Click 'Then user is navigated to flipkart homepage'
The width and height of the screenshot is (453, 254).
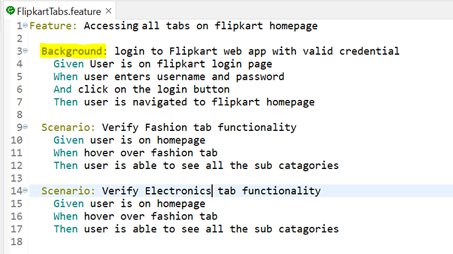pyautogui.click(x=184, y=102)
